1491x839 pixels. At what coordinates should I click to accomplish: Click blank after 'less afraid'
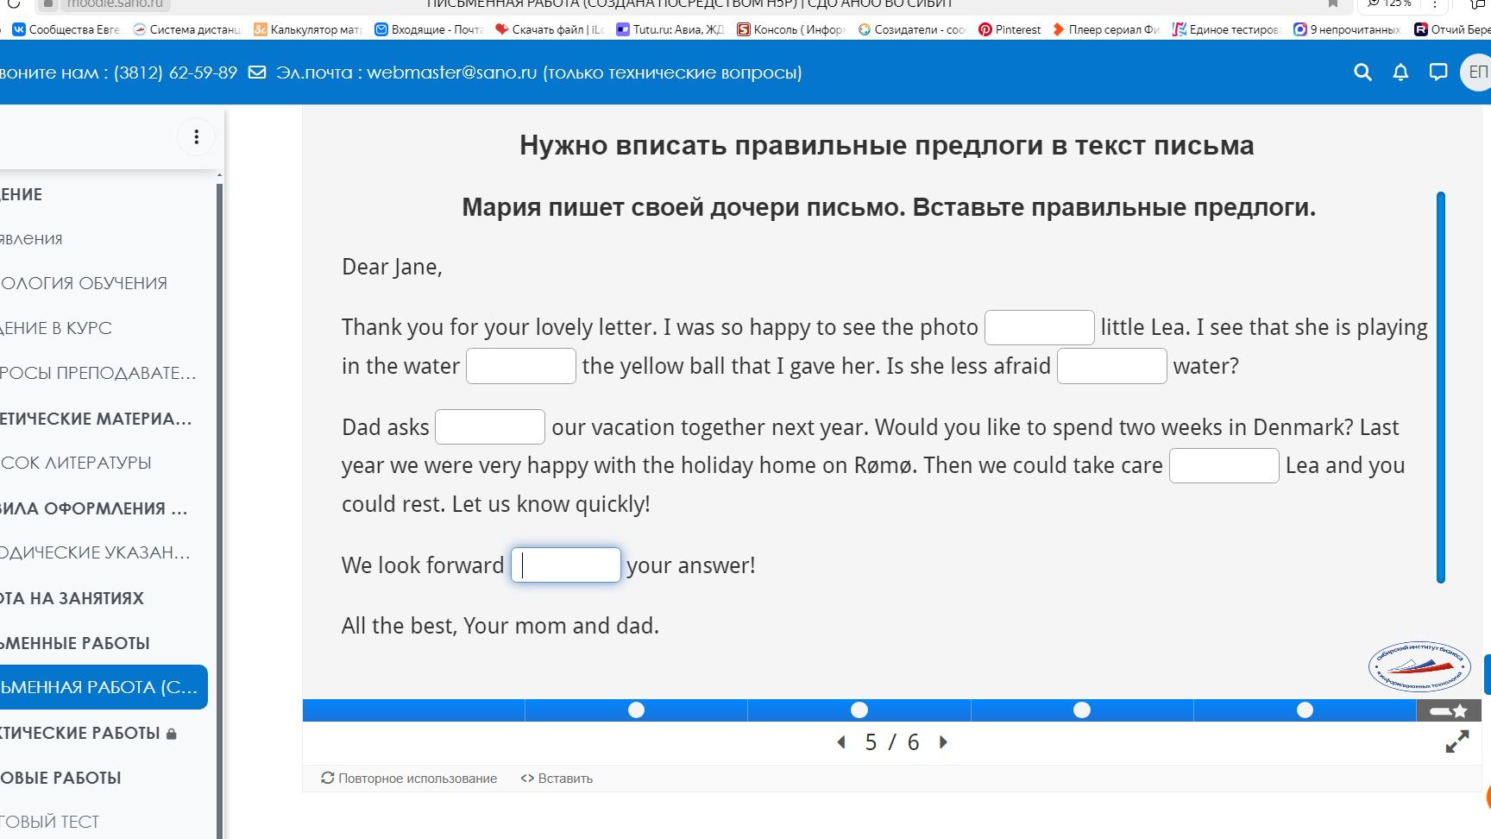pyautogui.click(x=1111, y=366)
